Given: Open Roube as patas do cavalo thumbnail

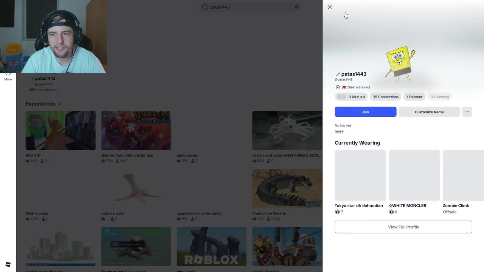Looking at the screenshot, I should pyautogui.click(x=136, y=247).
